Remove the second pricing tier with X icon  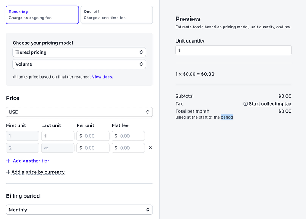click(x=150, y=148)
